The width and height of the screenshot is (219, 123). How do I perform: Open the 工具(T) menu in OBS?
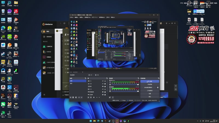coord(108,17)
